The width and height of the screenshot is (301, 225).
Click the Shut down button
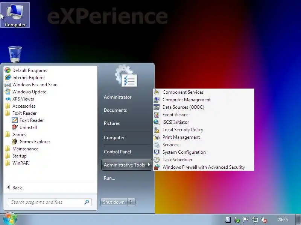[x=114, y=202]
